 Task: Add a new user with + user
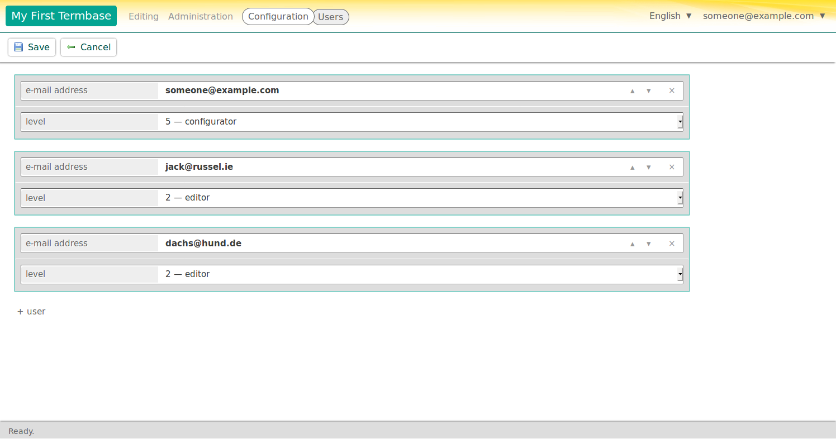pyautogui.click(x=31, y=311)
